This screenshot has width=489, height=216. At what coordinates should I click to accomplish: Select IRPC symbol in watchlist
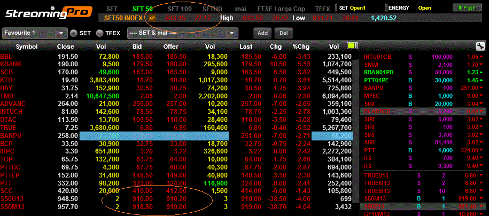7,151
